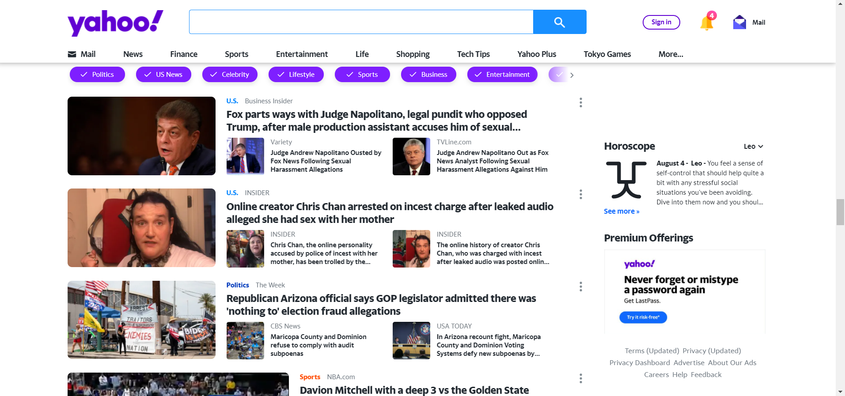Click the U.S. category label above Napolitano story
The image size is (845, 396).
pos(232,101)
